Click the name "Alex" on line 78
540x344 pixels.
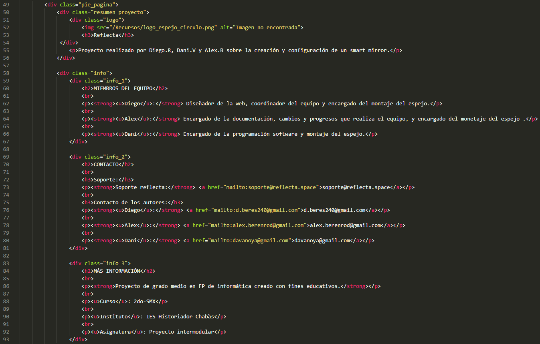pos(130,225)
